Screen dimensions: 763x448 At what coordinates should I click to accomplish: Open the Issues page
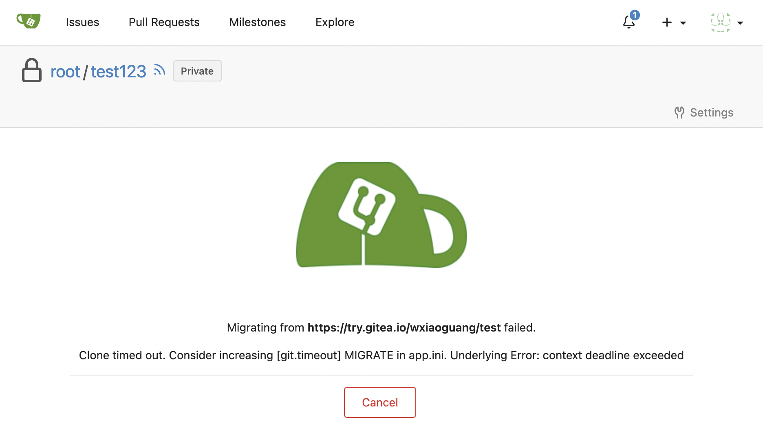click(82, 22)
